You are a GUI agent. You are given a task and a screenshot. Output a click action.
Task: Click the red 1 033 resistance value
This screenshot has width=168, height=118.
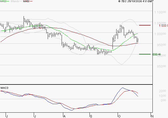163,25
